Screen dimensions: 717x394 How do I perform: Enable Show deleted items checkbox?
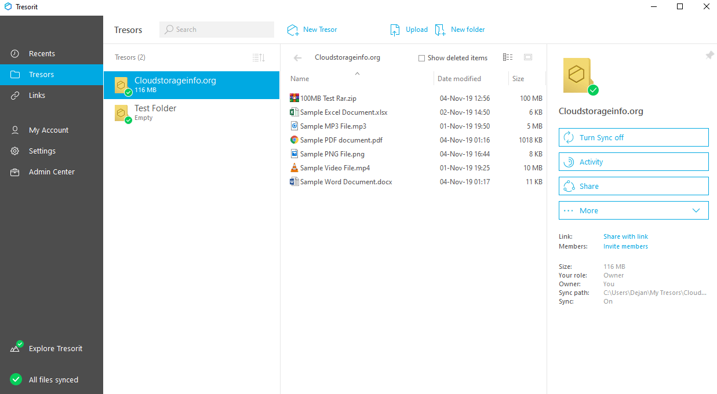422,58
